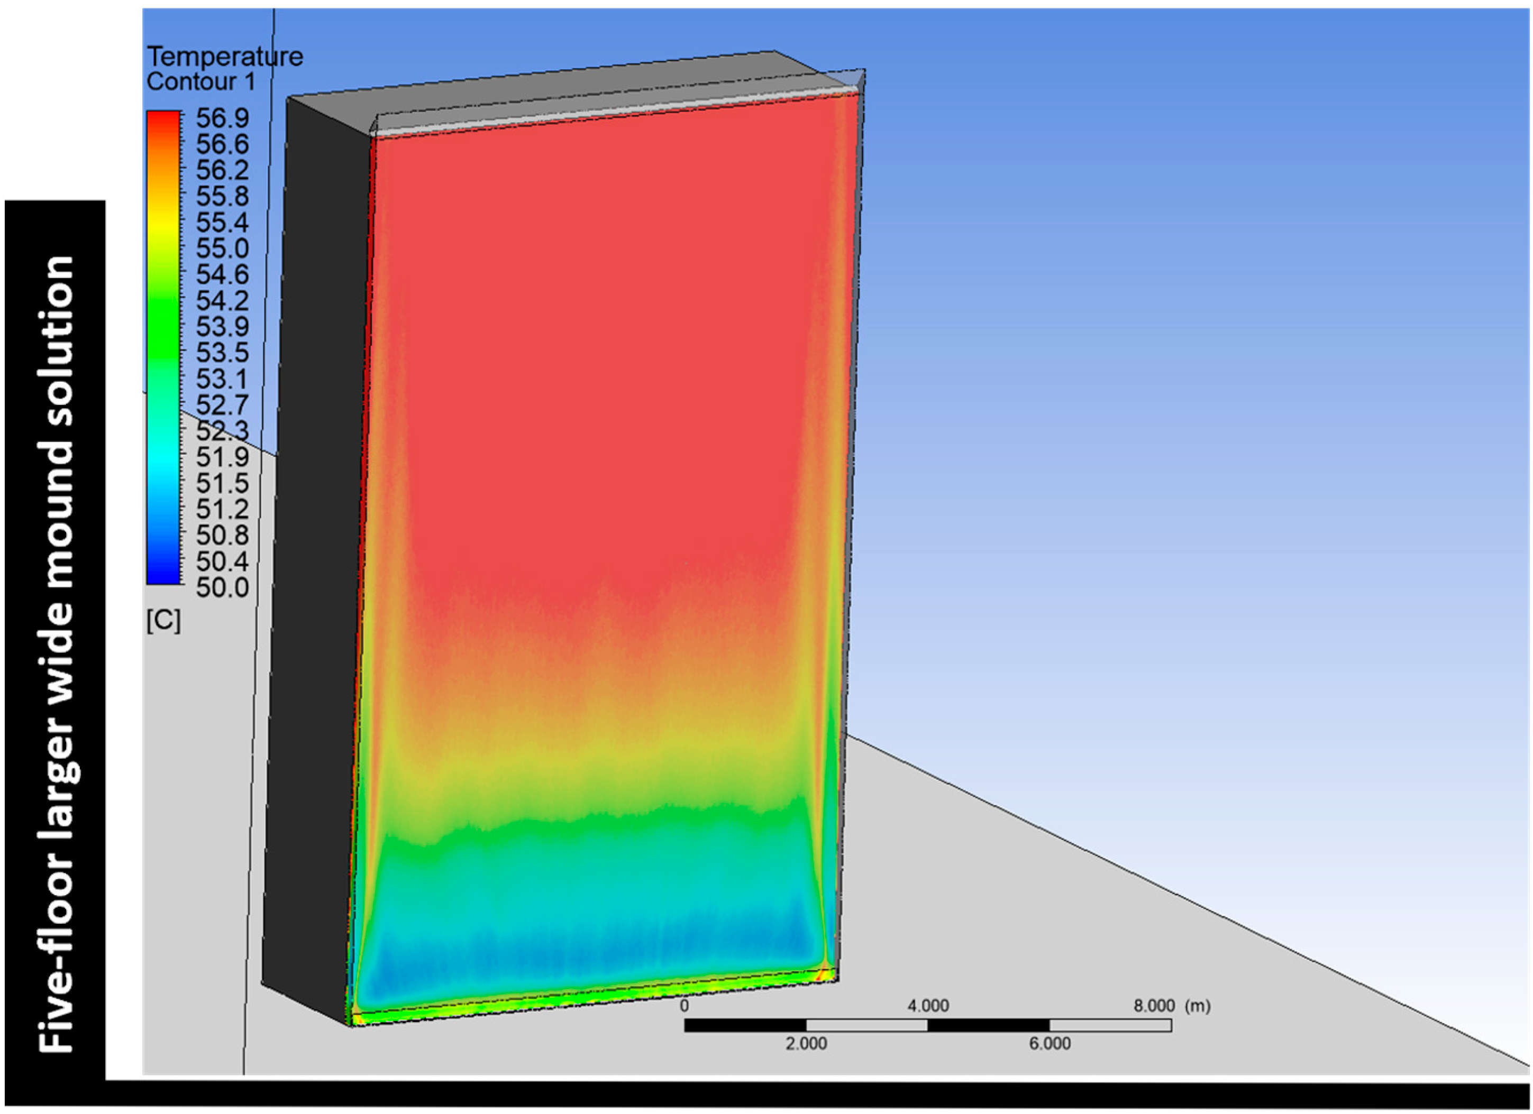
Task: Click the Contour 1 legend label
Action: click(201, 82)
